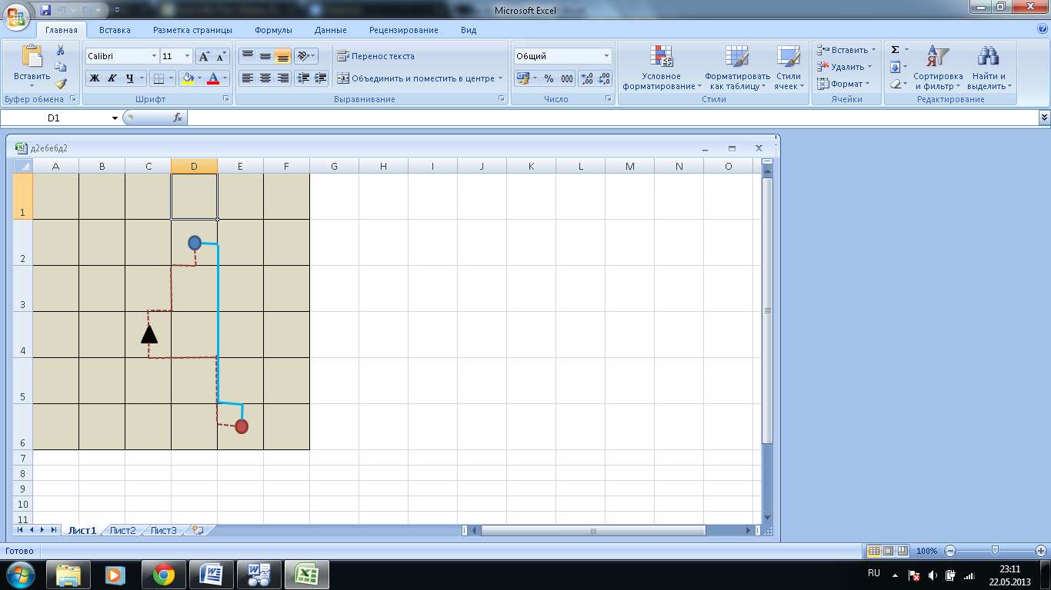Open the Calibri font name dropdown
This screenshot has width=1051, height=590.
coord(121,56)
